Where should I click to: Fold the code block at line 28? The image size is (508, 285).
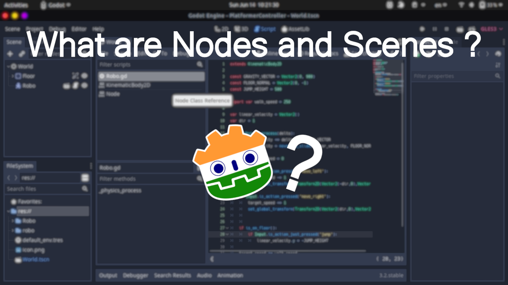coord(228,234)
